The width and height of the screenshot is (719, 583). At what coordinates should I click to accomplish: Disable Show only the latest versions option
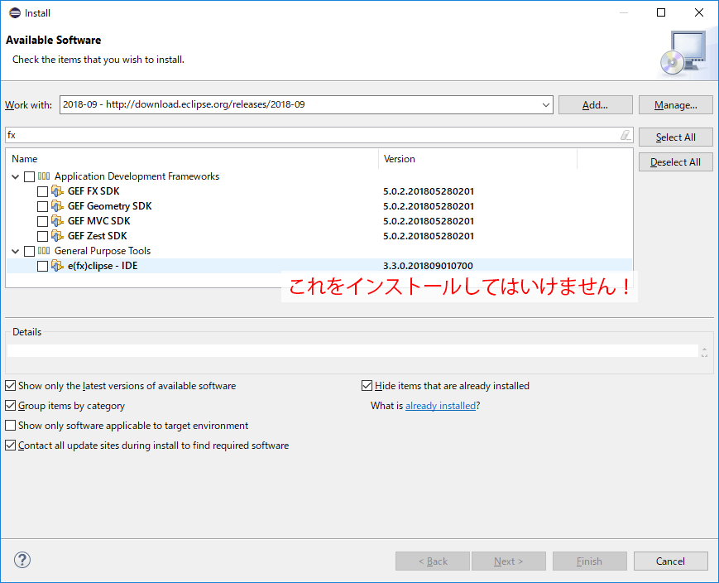click(x=10, y=386)
